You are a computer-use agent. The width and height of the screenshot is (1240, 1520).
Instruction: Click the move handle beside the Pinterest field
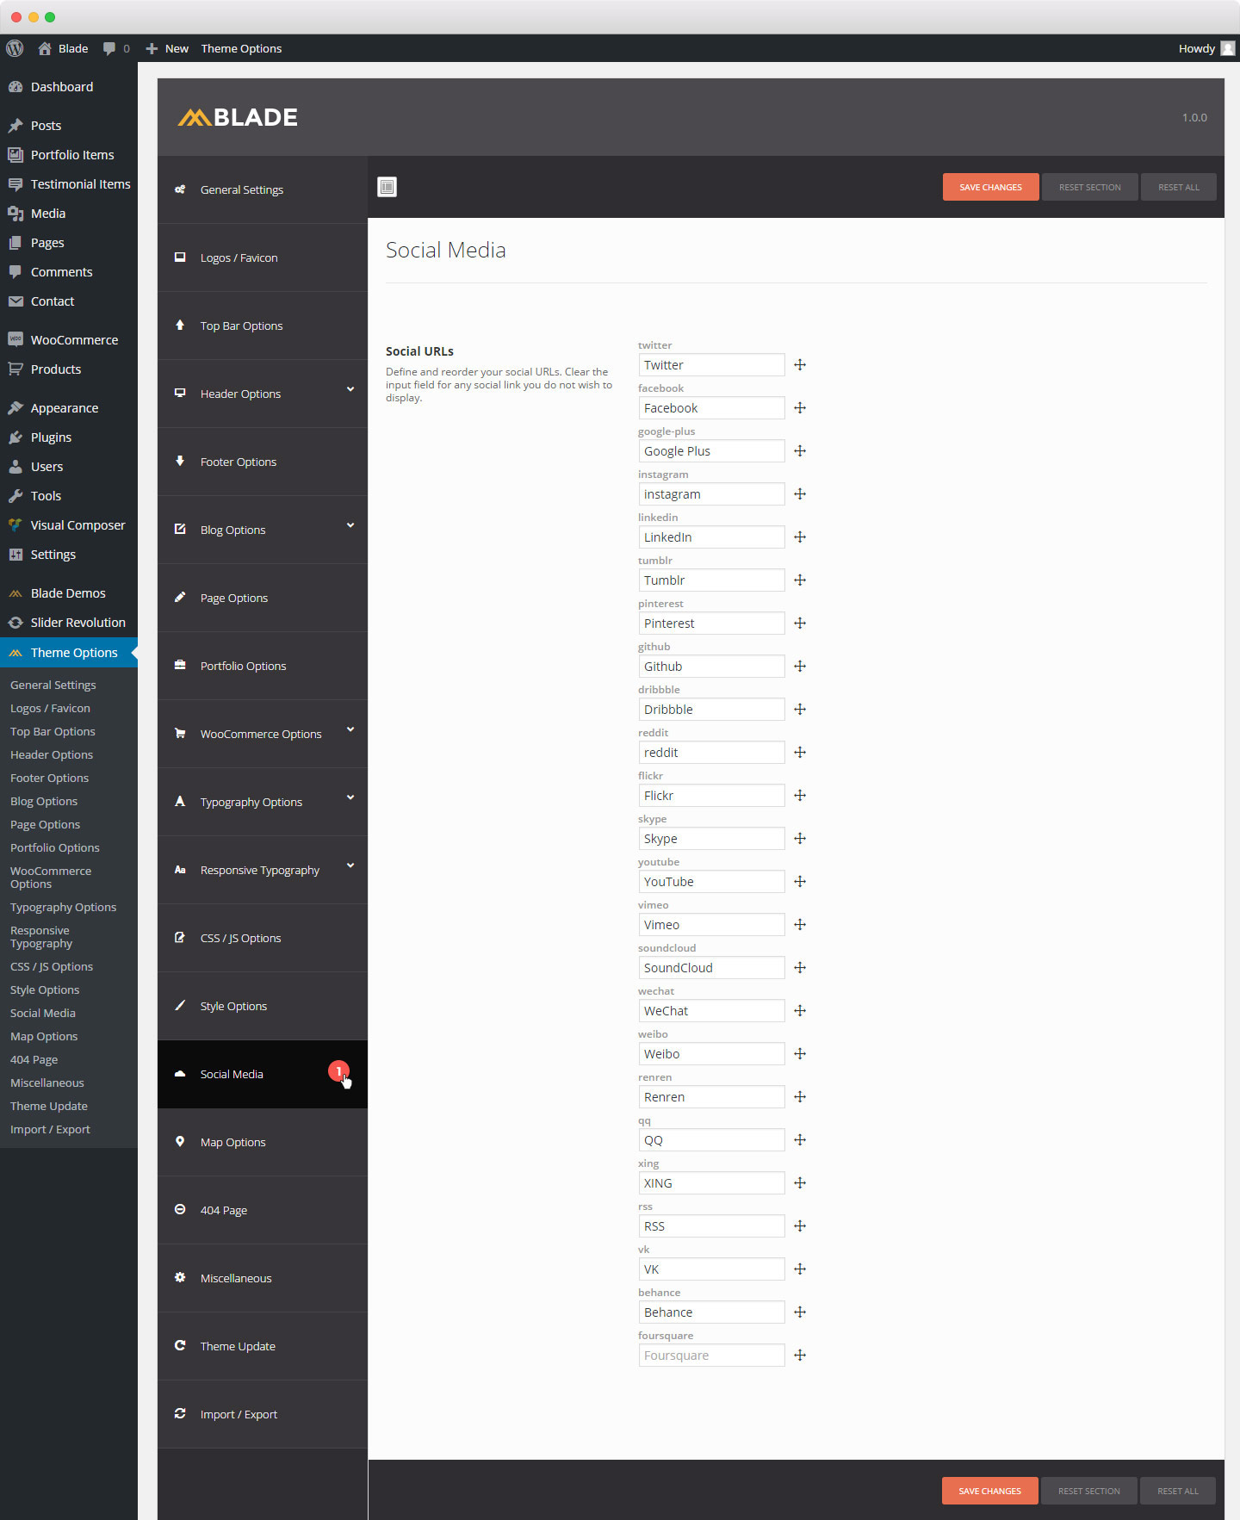(800, 624)
